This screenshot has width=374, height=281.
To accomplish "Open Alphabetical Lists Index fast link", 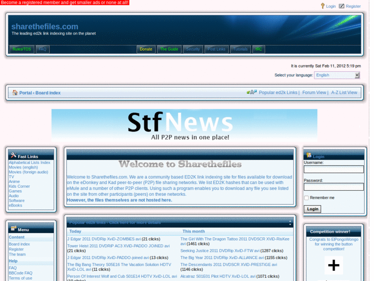I will tap(29, 163).
